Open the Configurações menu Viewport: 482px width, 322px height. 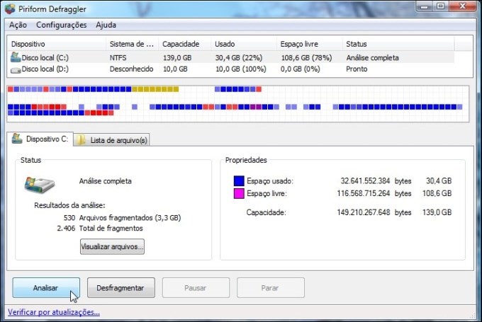(61, 25)
